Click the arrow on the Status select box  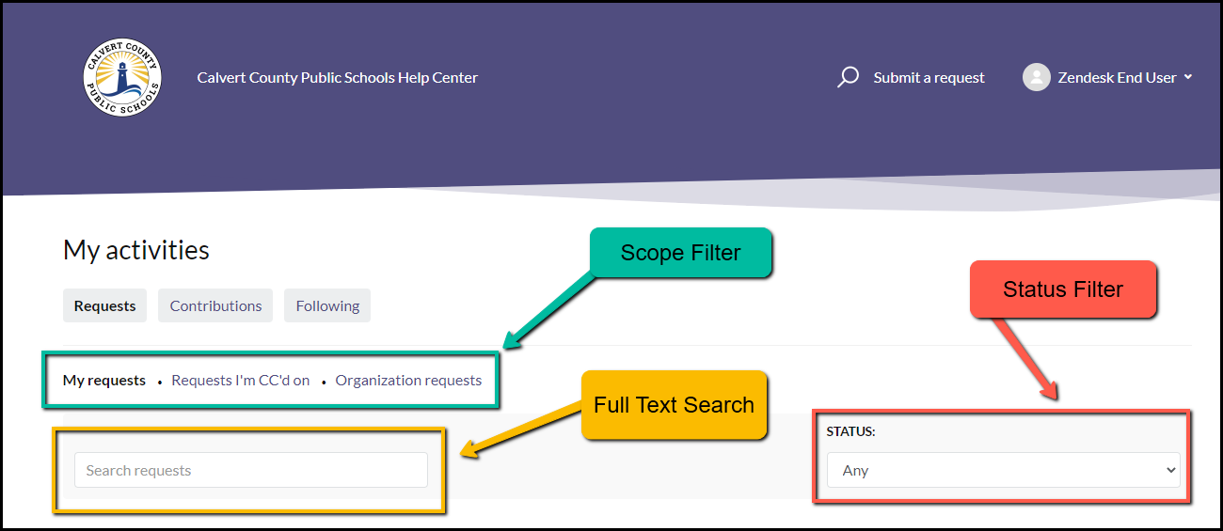pyautogui.click(x=1170, y=470)
